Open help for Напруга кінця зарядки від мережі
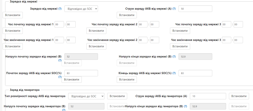This screenshot has width=253, height=111. pyautogui.click(x=174, y=57)
